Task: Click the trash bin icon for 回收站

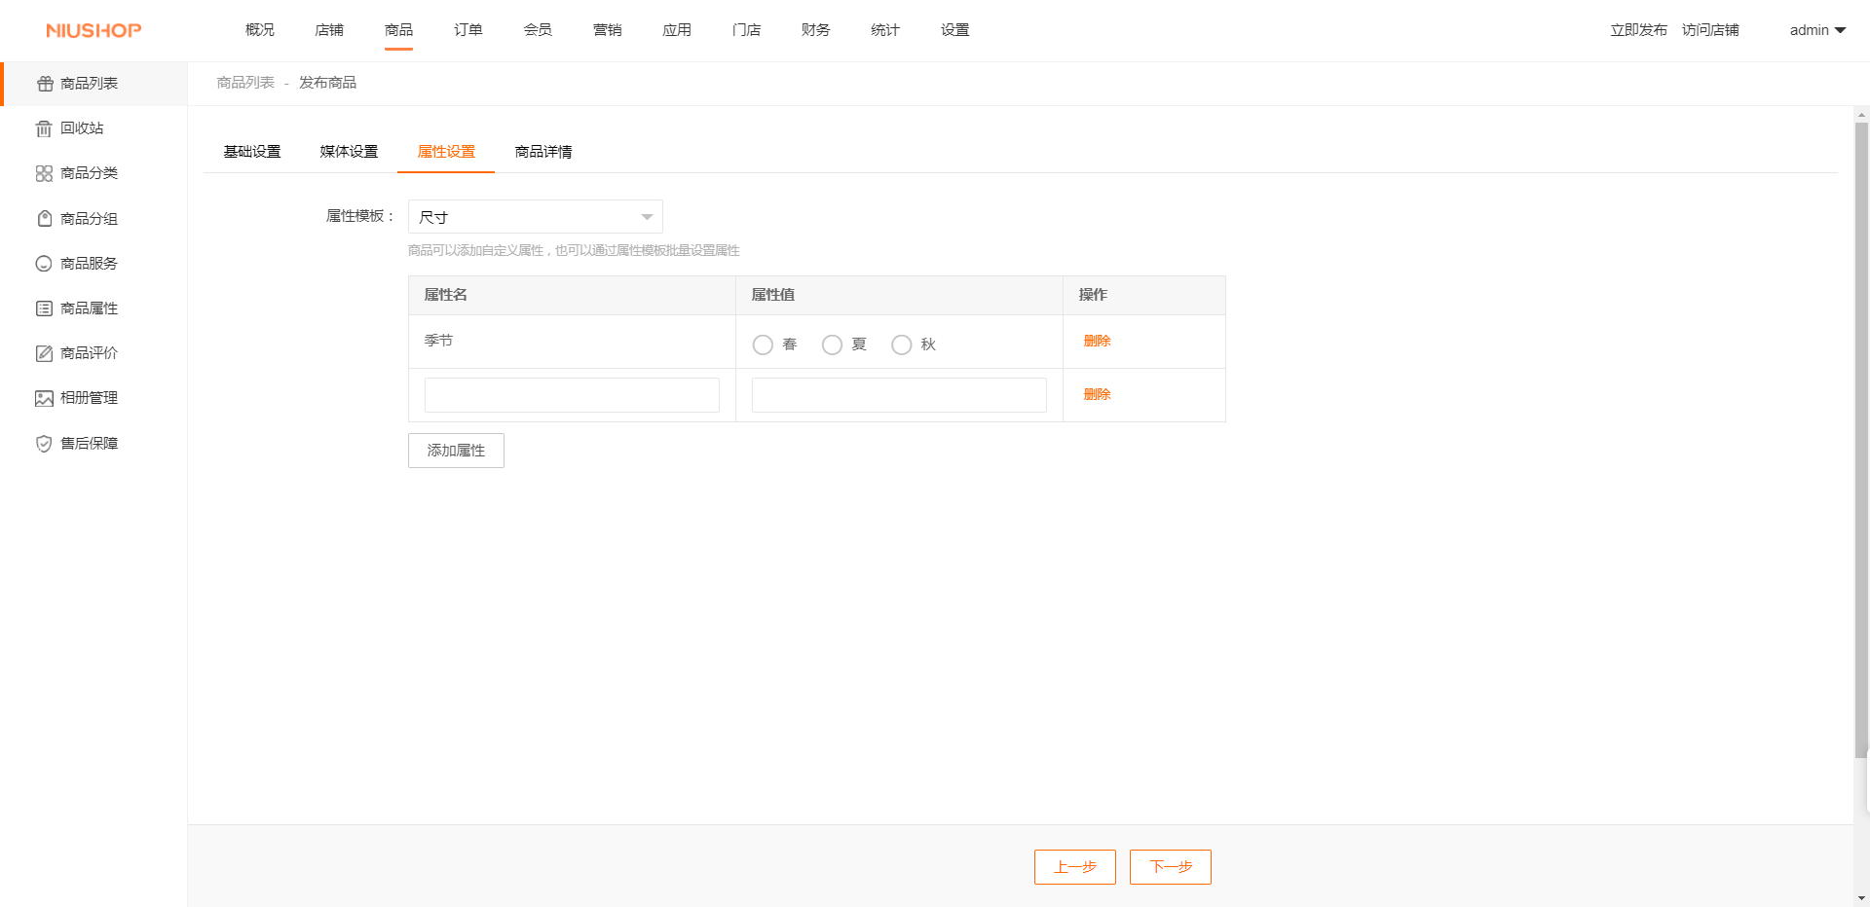Action: coord(44,128)
